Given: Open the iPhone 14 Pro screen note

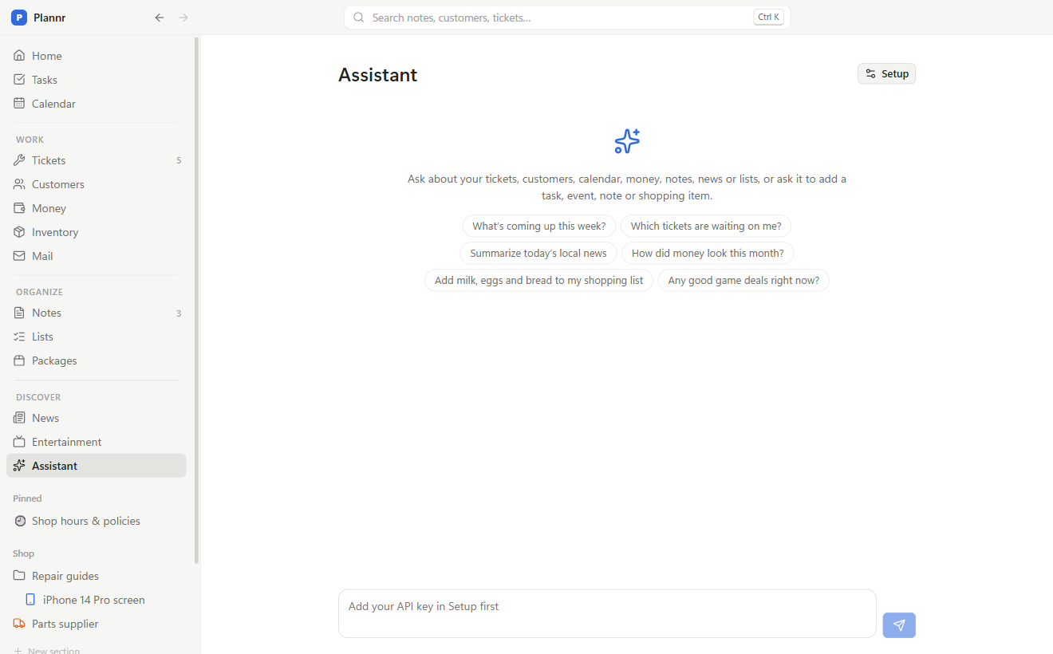Looking at the screenshot, I should click(96, 600).
